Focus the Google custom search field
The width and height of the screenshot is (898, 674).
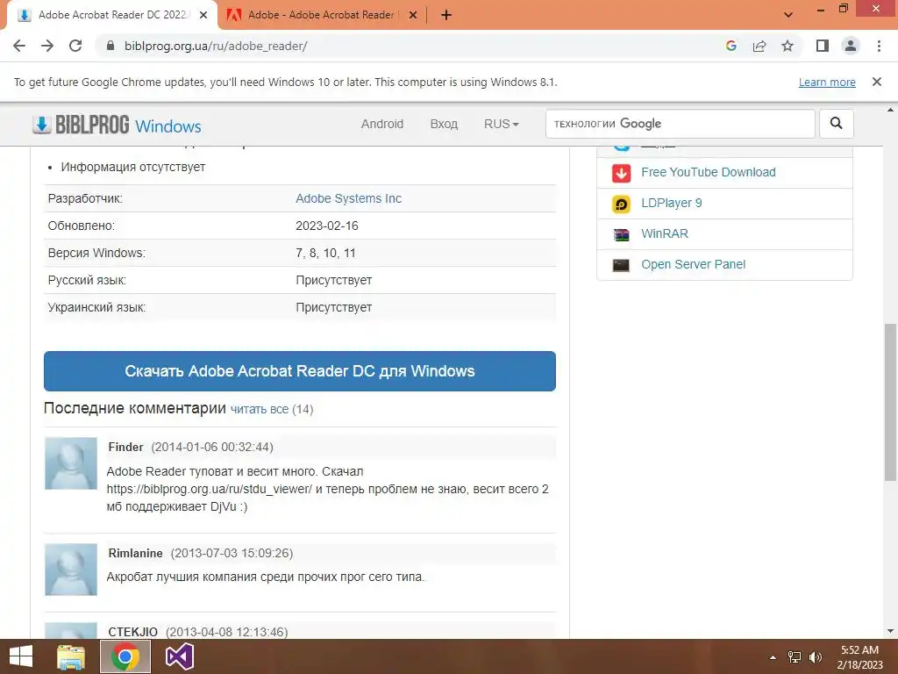[681, 124]
